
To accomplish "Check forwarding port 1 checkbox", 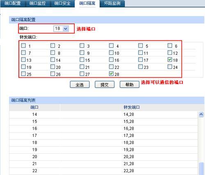I will tap(23, 45).
